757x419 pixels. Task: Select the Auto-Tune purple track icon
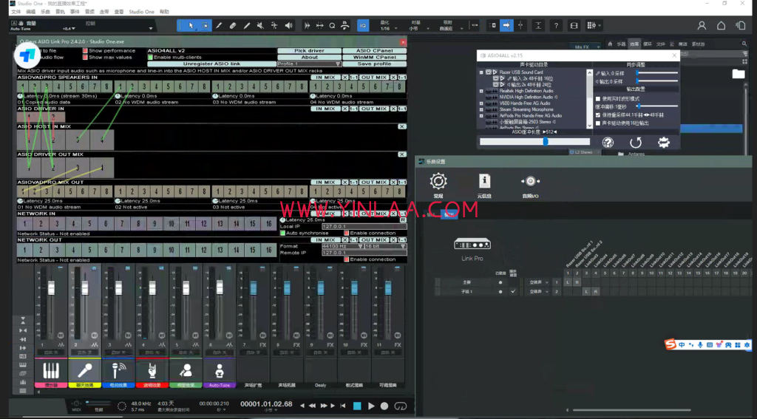tap(219, 371)
